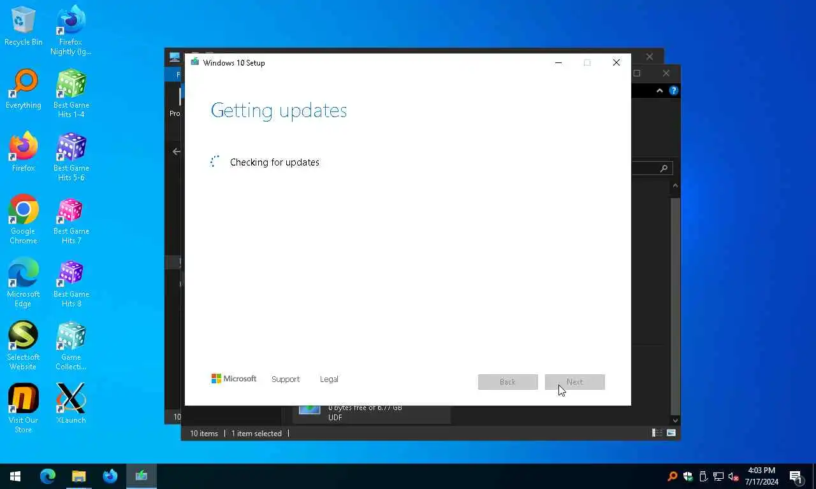Screen dimensions: 816x489
Task: Click the "10 items" status bar text
Action: coord(204,433)
